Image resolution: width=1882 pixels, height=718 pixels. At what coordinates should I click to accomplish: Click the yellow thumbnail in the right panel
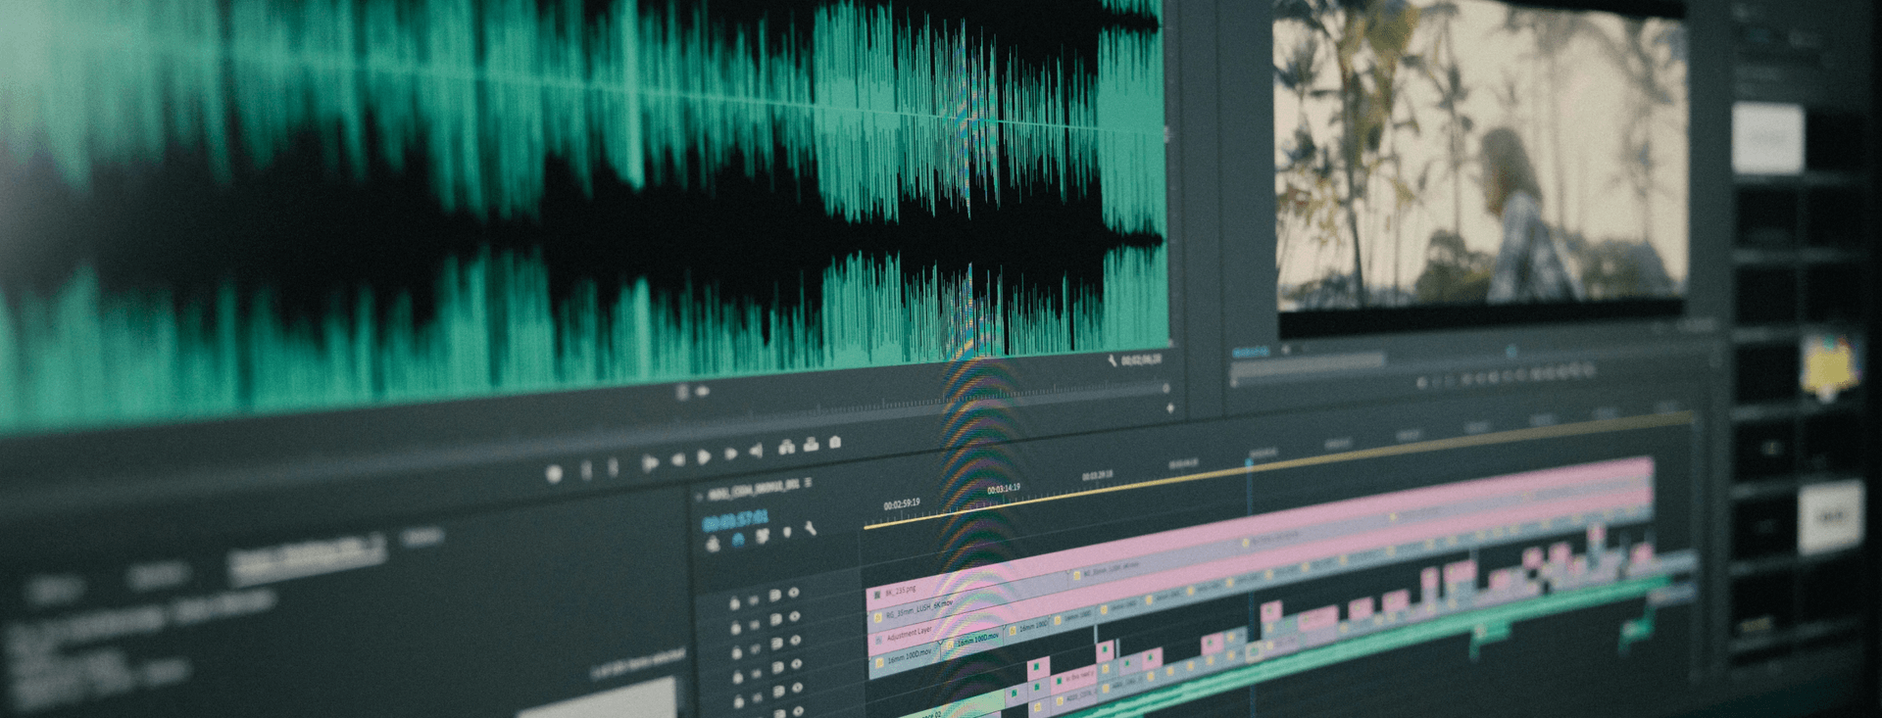[1830, 366]
